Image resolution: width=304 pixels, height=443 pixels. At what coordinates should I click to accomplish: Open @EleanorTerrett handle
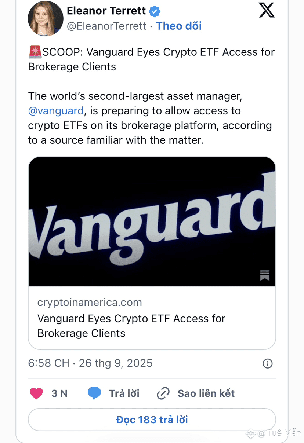tap(106, 26)
